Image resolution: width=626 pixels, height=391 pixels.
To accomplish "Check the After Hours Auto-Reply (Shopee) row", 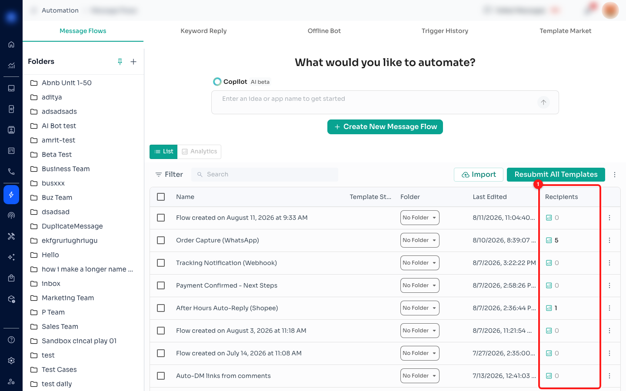I will pos(161,308).
